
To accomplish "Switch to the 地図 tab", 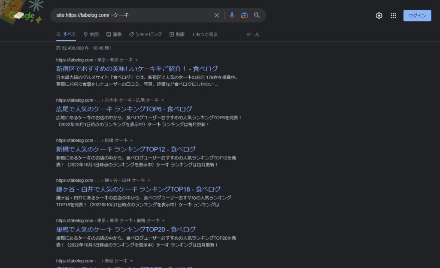I will [x=91, y=34].
